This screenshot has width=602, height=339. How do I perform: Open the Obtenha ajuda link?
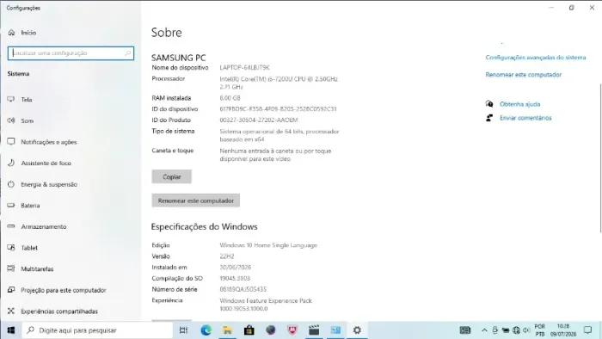coord(519,104)
